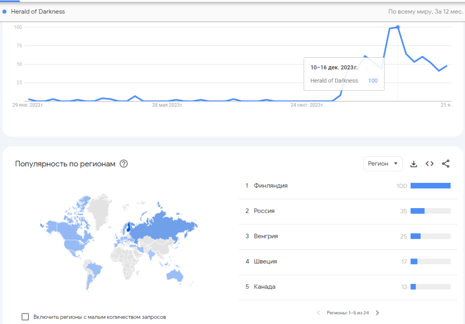Select Россия in the region ranking

point(264,211)
